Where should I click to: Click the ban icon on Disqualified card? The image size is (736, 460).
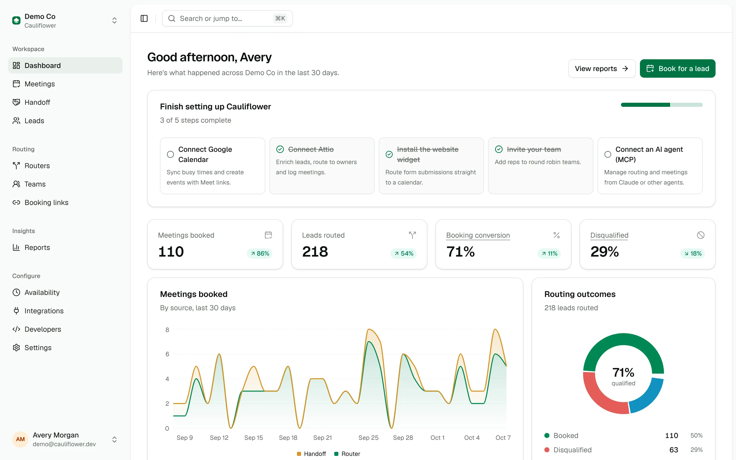click(701, 235)
